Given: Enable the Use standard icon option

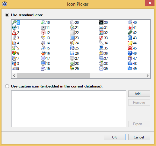Looking at the screenshot, I should click(x=7, y=15).
